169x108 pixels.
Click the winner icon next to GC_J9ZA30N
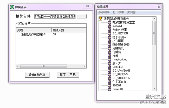[110, 34]
